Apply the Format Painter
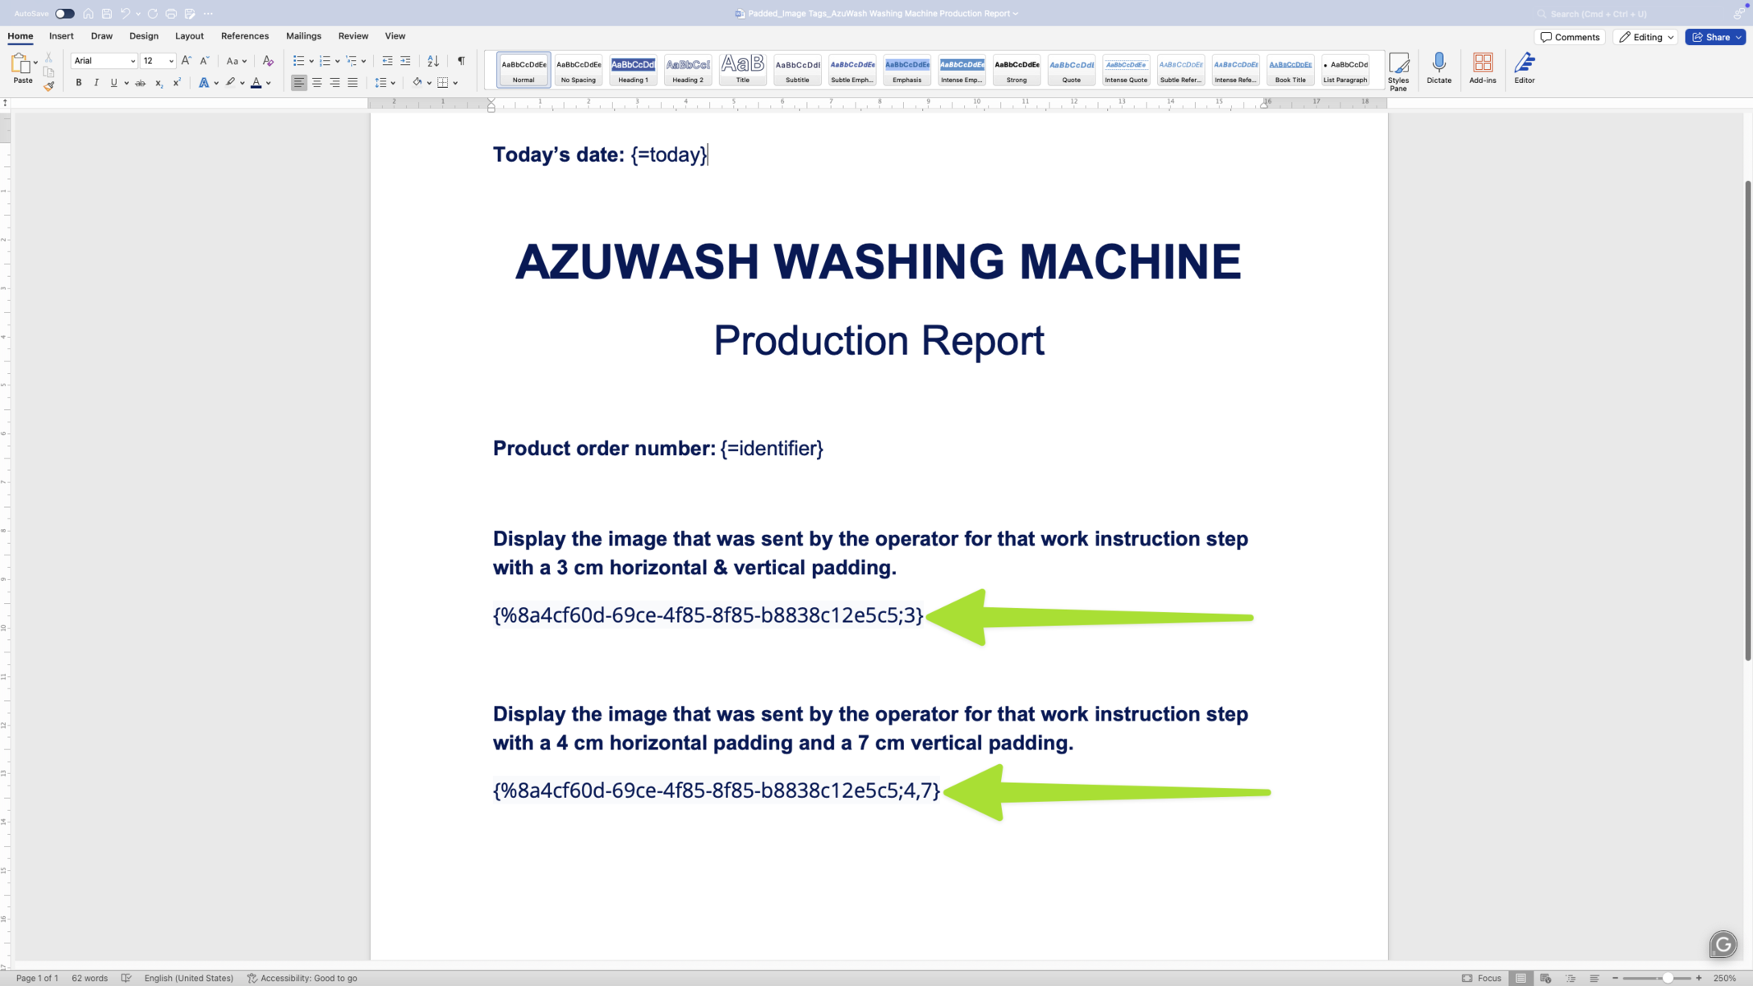Screen dimensions: 1753x986 [48, 85]
